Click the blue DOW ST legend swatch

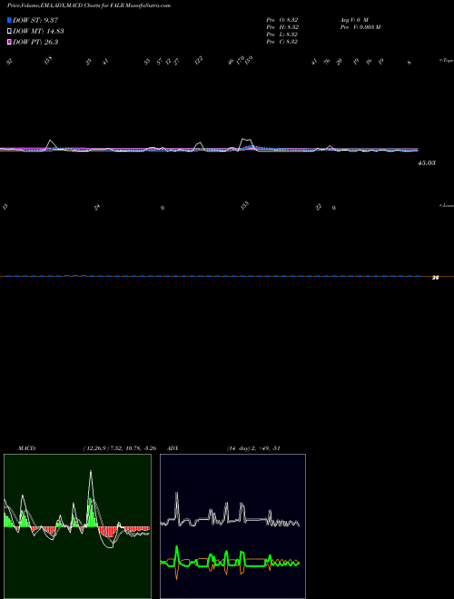pos(9,20)
